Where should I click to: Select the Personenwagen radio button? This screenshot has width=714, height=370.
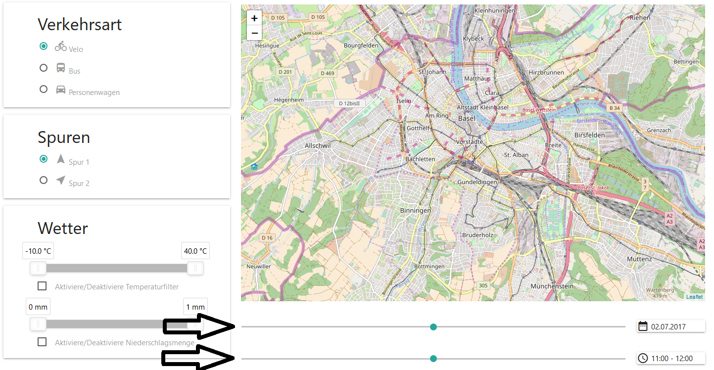[44, 89]
